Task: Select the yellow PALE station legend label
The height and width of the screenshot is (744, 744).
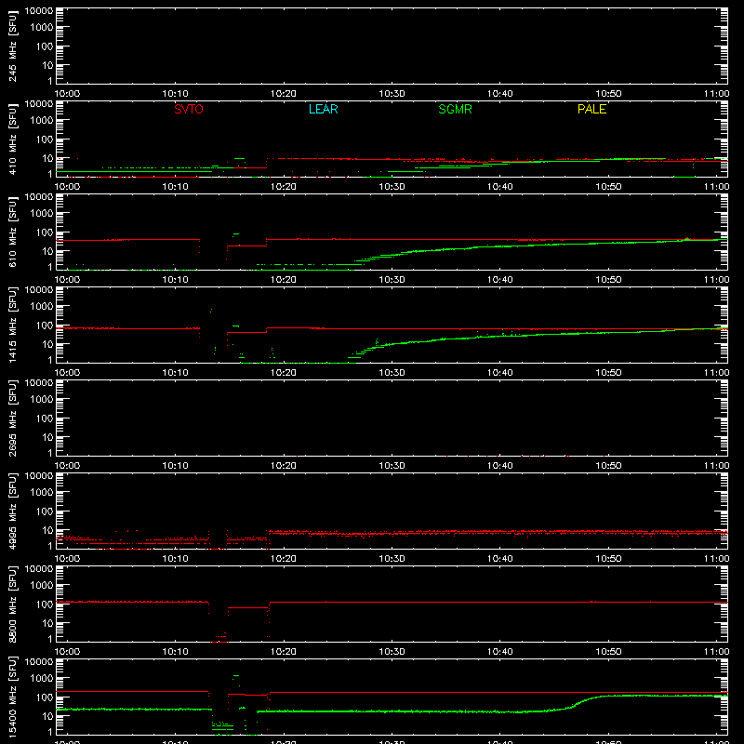Action: [x=591, y=109]
